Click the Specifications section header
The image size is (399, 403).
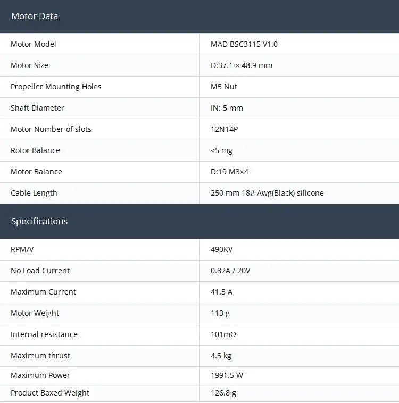[39, 221]
